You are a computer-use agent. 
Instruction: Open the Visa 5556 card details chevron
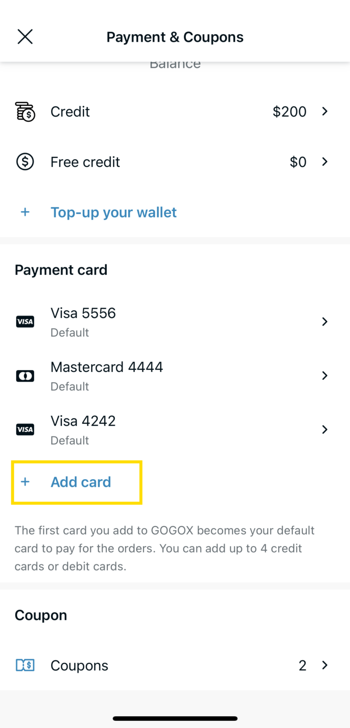click(325, 321)
